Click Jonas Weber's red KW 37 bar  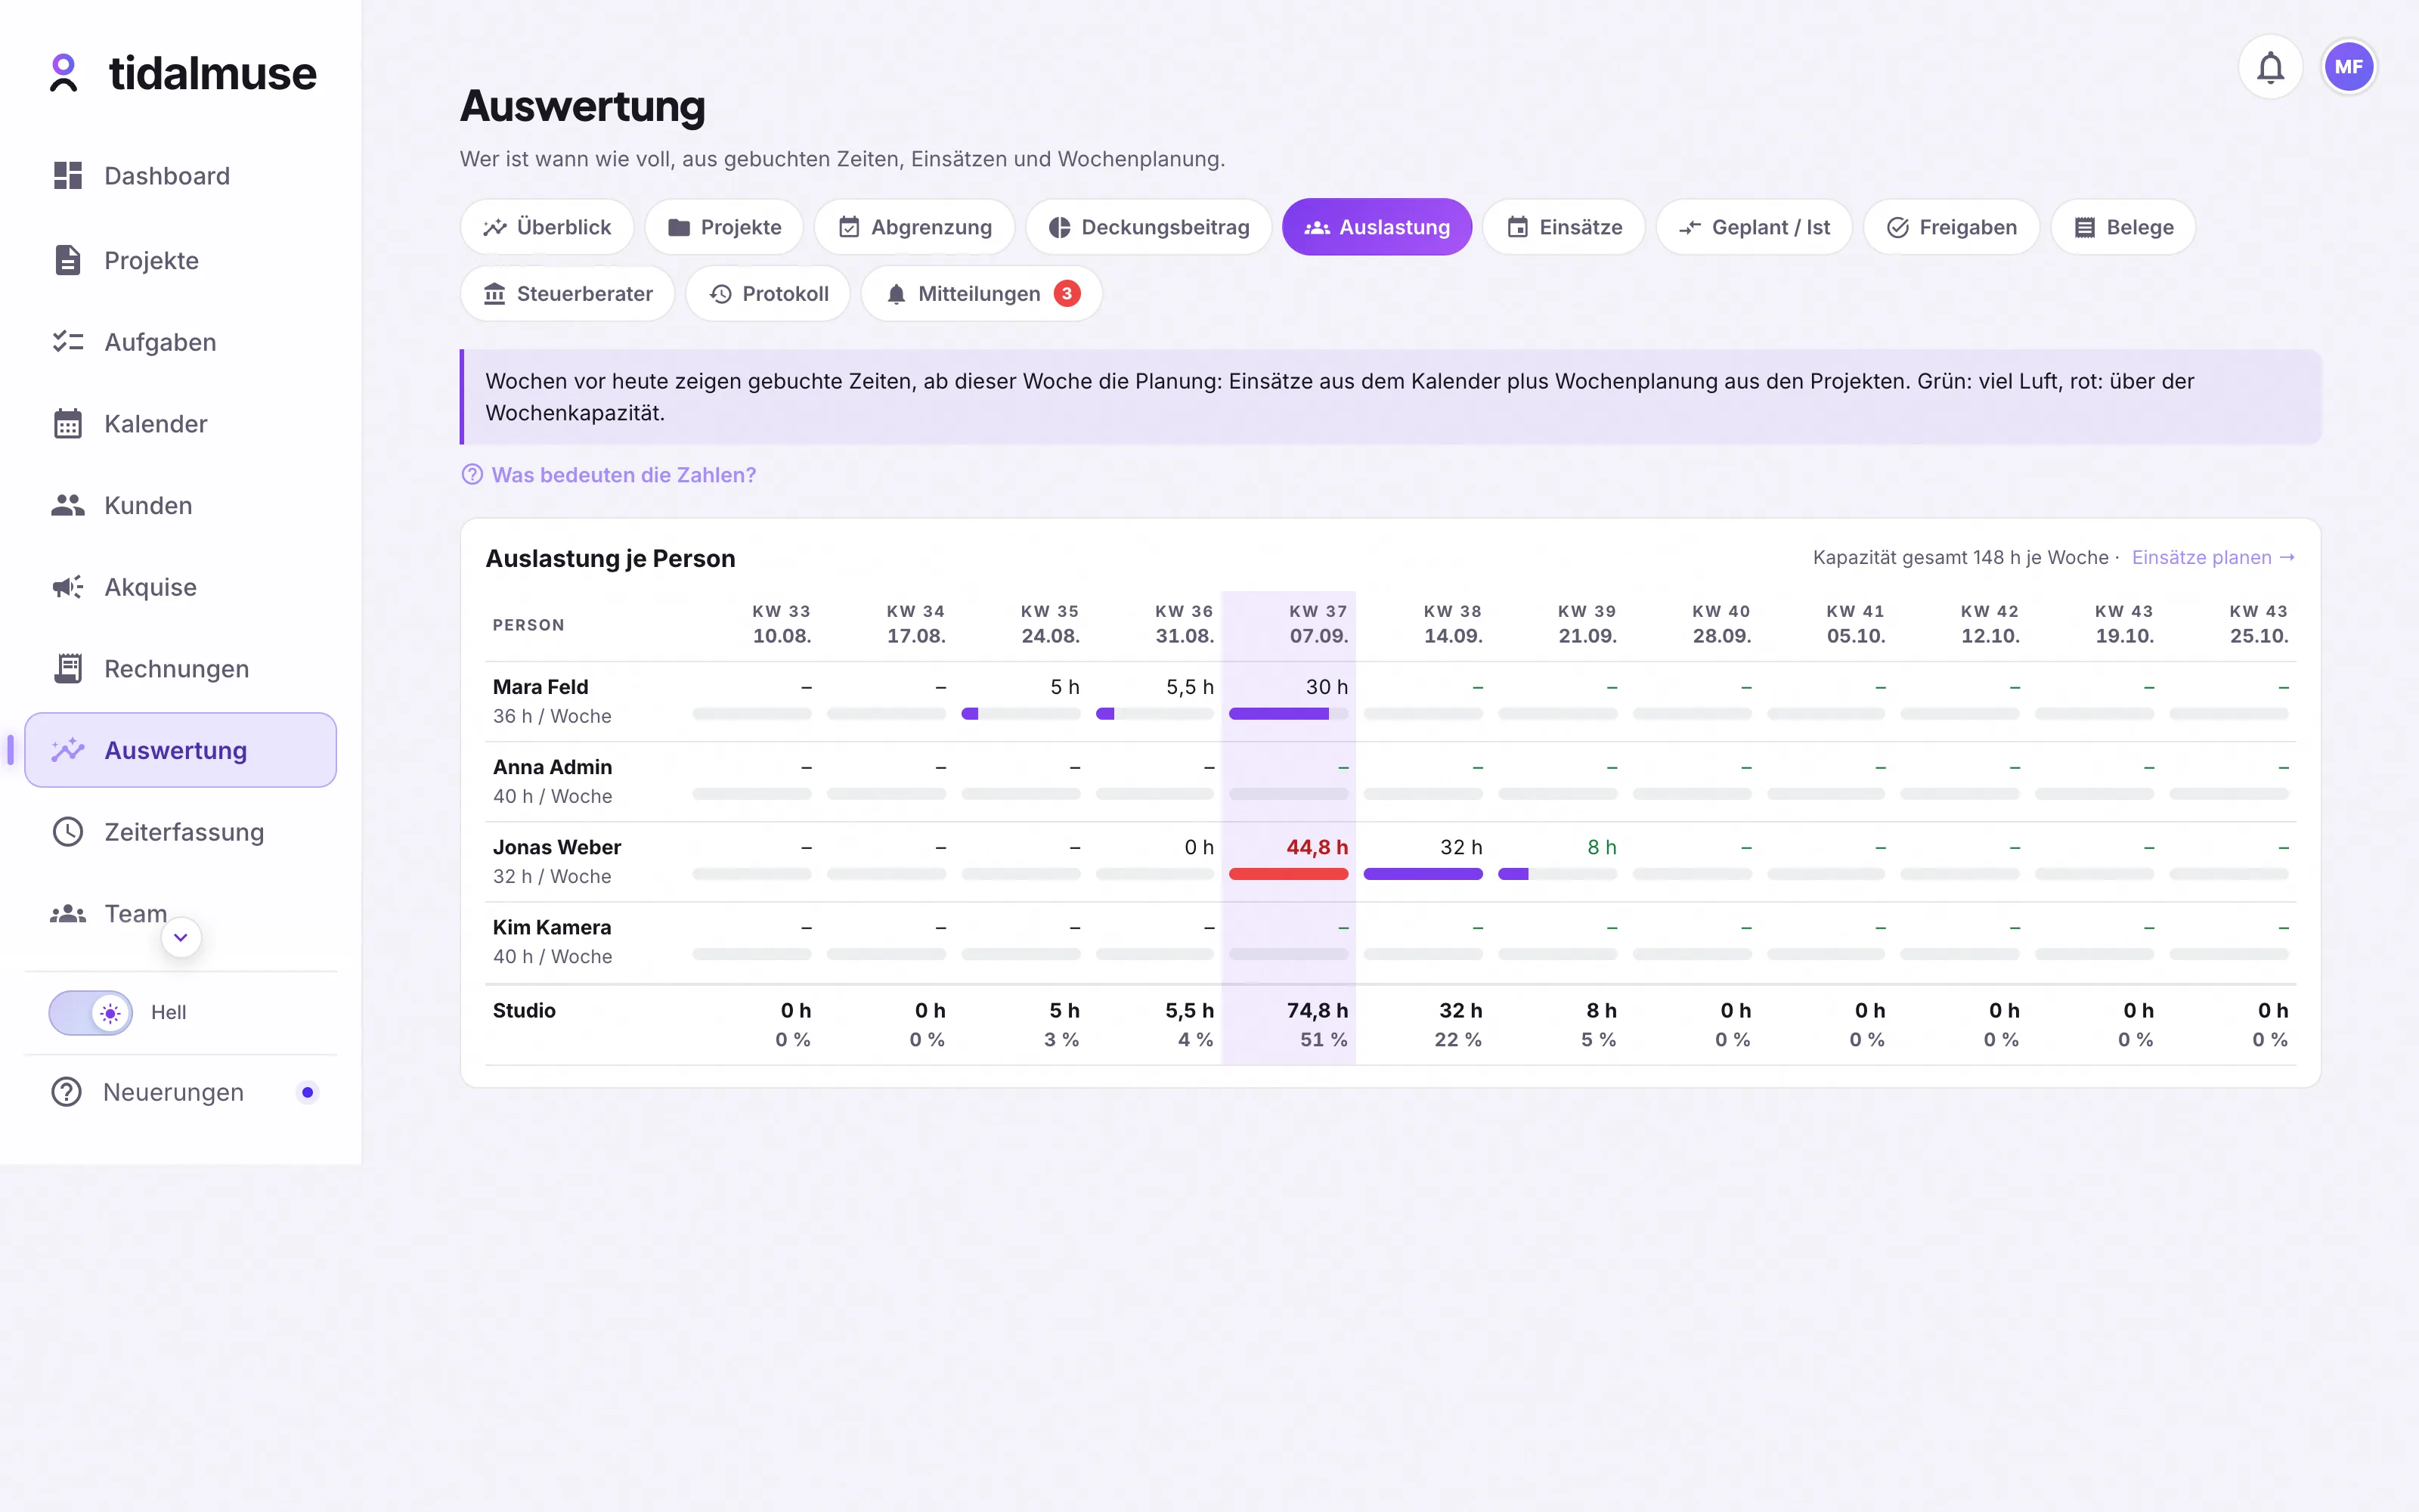click(x=1288, y=874)
